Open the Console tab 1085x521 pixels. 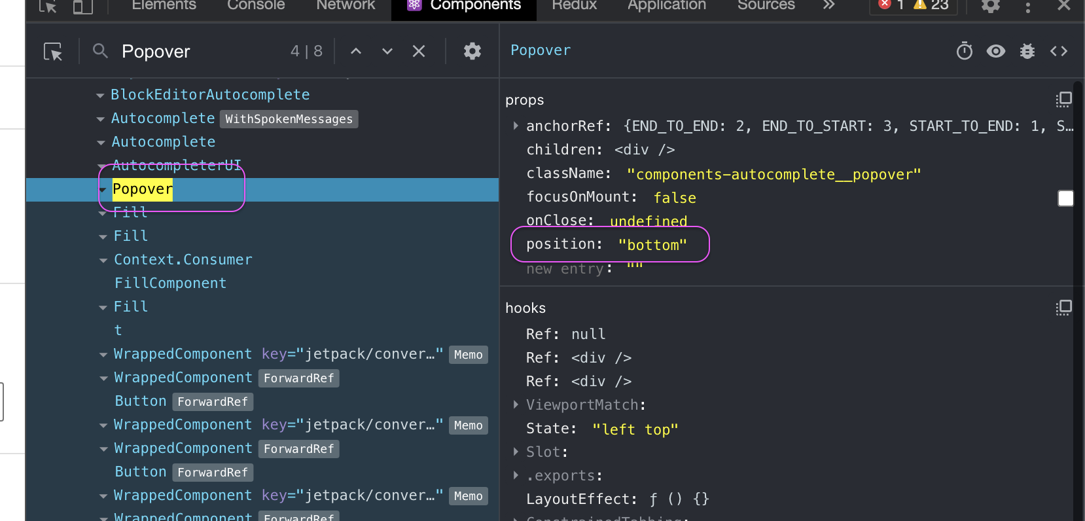[256, 5]
